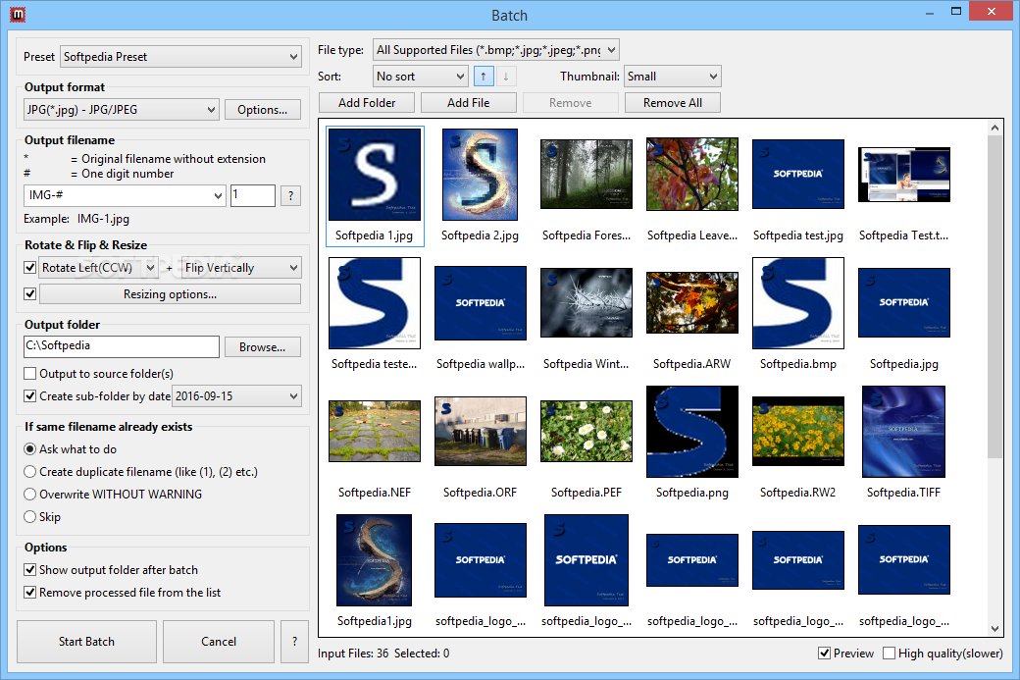Click the sort descending arrow button
The width and height of the screenshot is (1020, 680).
pyautogui.click(x=505, y=77)
